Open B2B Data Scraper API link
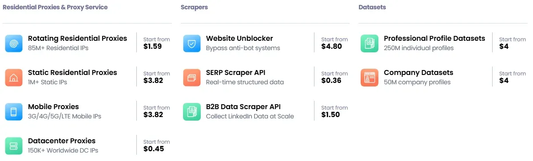This screenshot has height=161, width=533. tap(243, 107)
